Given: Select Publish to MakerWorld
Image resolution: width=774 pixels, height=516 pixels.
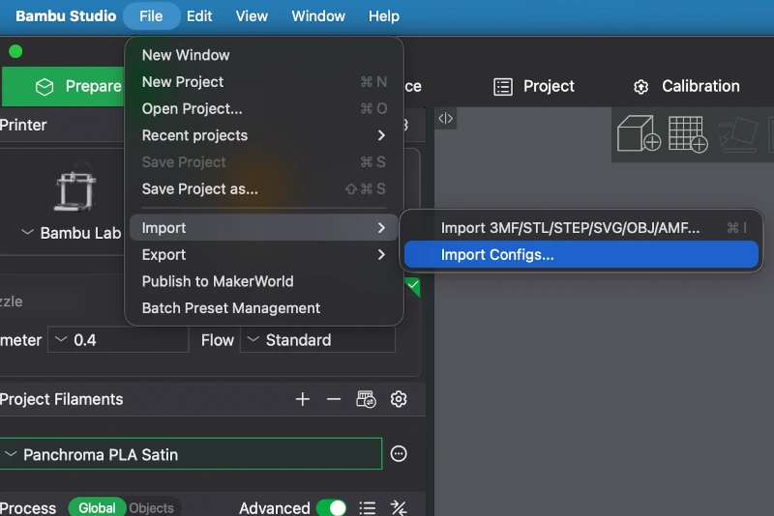Looking at the screenshot, I should coord(263,281).
